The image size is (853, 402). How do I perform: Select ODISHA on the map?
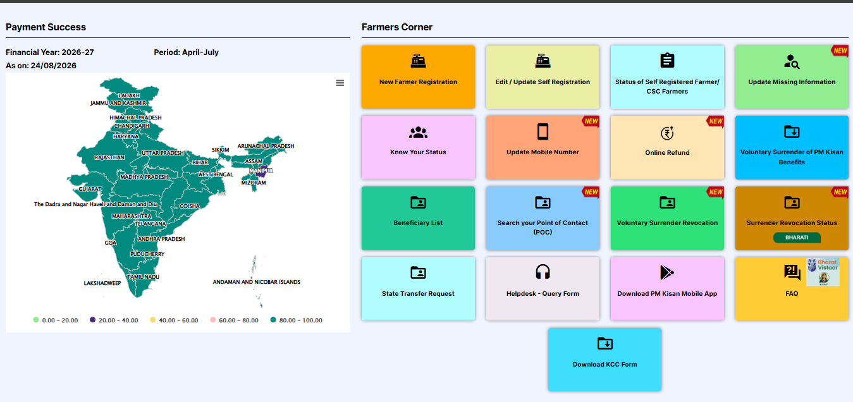tap(190, 206)
